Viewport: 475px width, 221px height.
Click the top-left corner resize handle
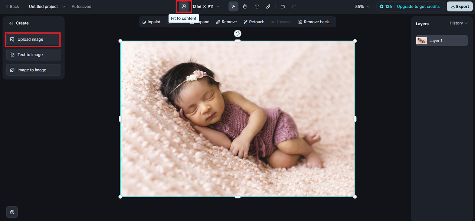click(120, 41)
